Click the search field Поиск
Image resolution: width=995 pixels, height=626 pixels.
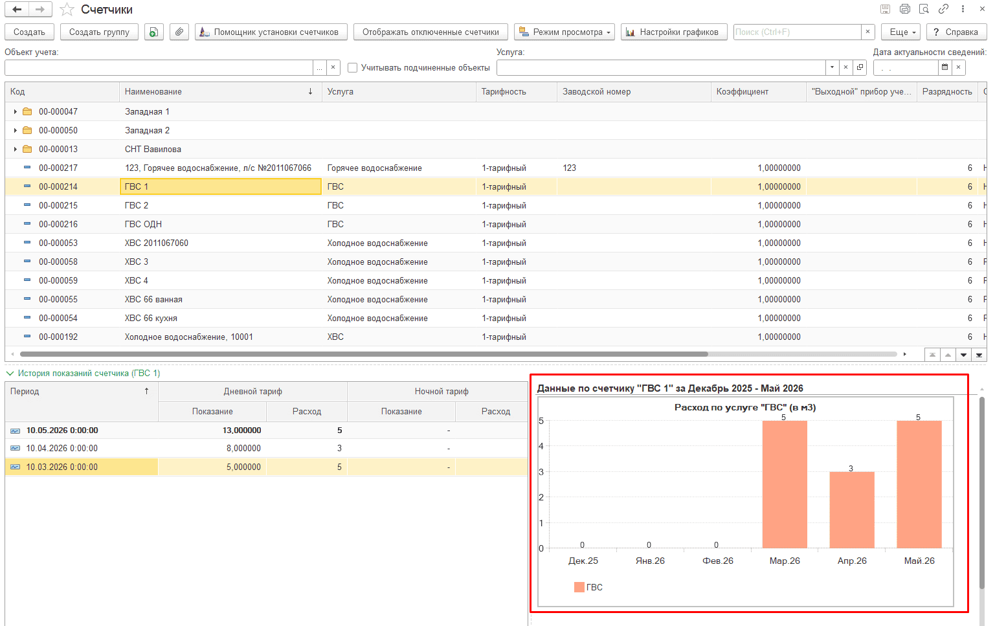797,32
